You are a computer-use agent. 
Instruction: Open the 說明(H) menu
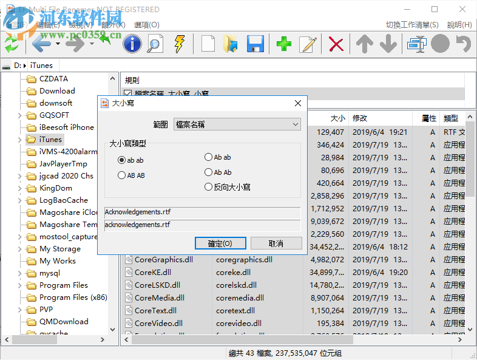(459, 25)
